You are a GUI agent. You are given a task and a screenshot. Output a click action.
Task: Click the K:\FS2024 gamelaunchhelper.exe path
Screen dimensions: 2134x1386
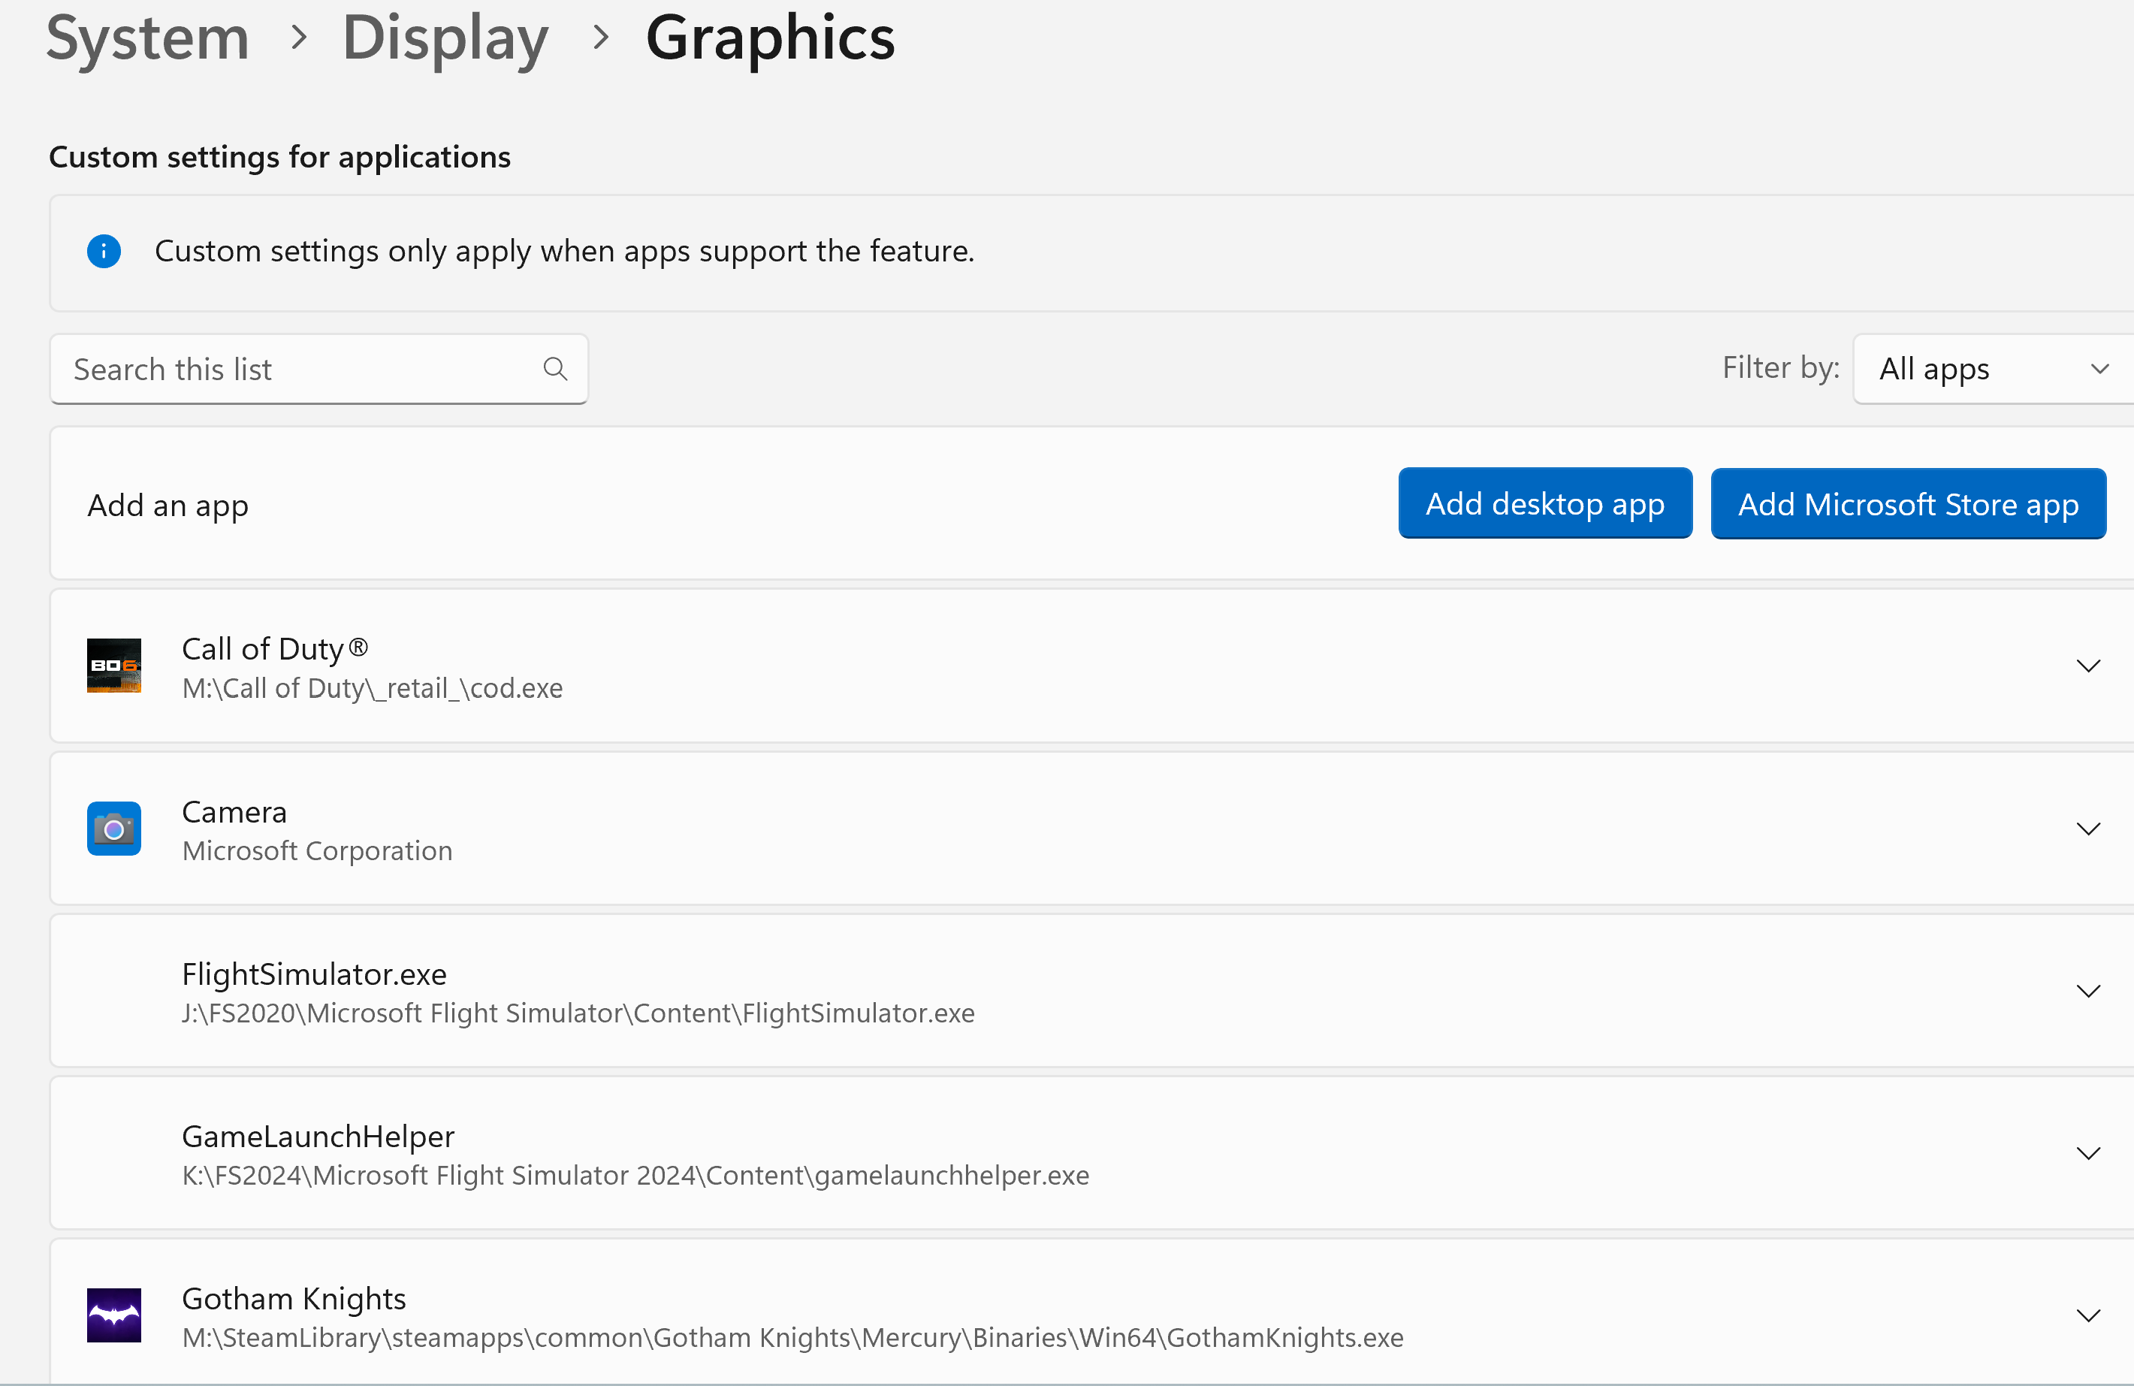click(635, 1176)
